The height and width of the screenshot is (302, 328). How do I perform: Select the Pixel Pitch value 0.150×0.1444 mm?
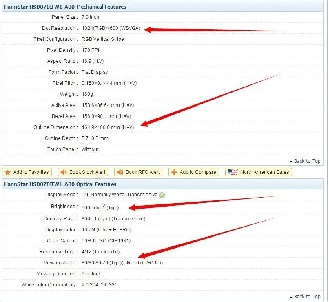(102, 83)
